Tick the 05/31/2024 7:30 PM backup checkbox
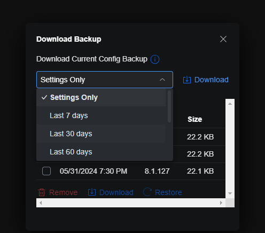Image resolution: width=265 pixels, height=233 pixels. (46, 171)
